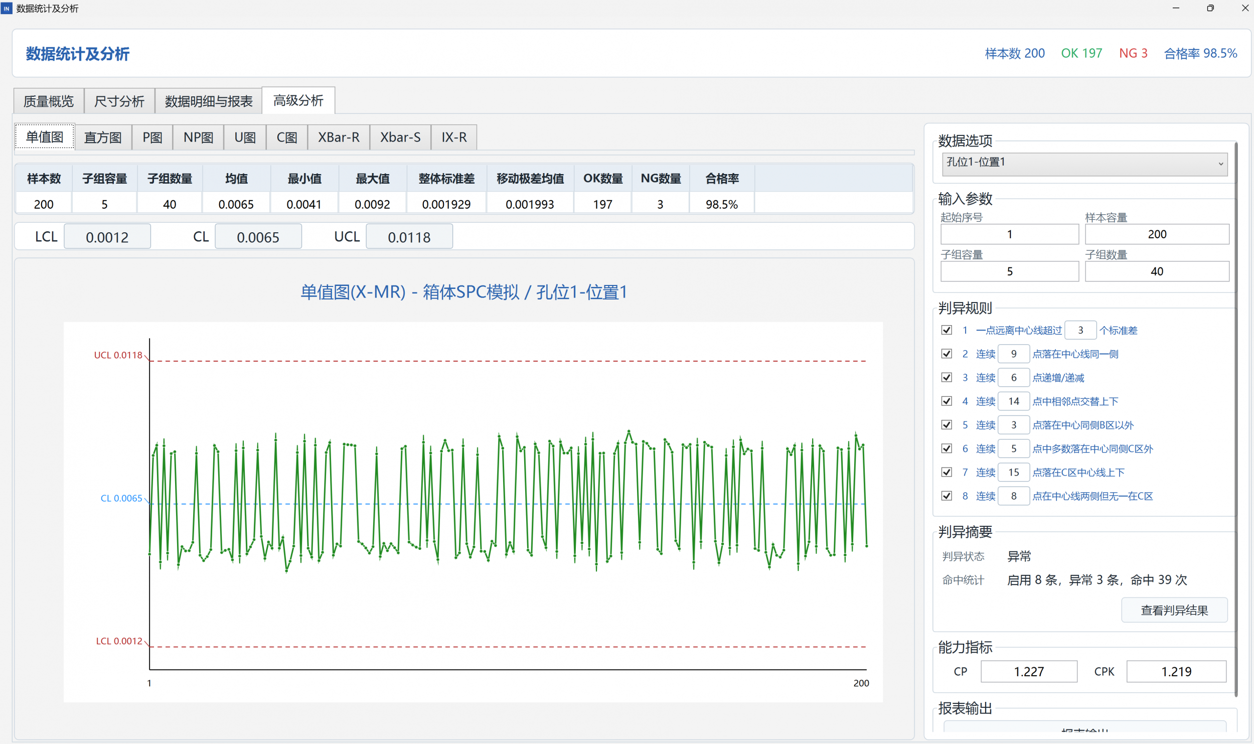Edit rule 2 consecutive points field

(x=1014, y=354)
